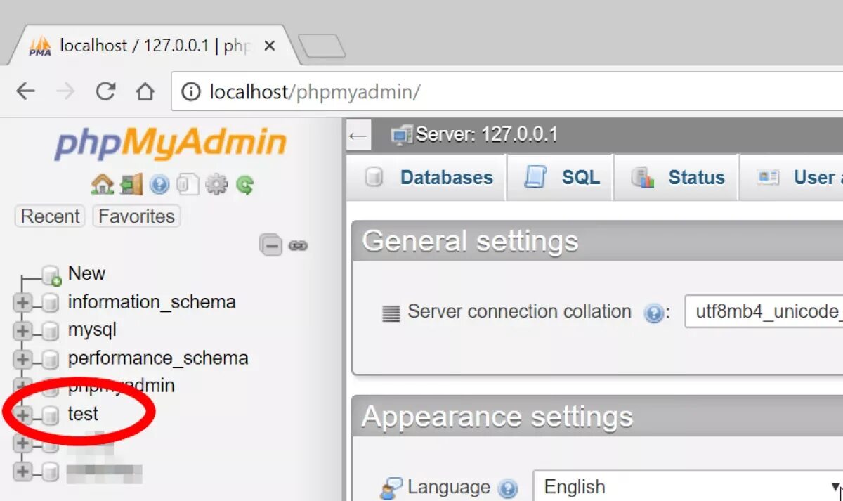Open phpMyAdmin documentation question-mark icon

click(159, 185)
